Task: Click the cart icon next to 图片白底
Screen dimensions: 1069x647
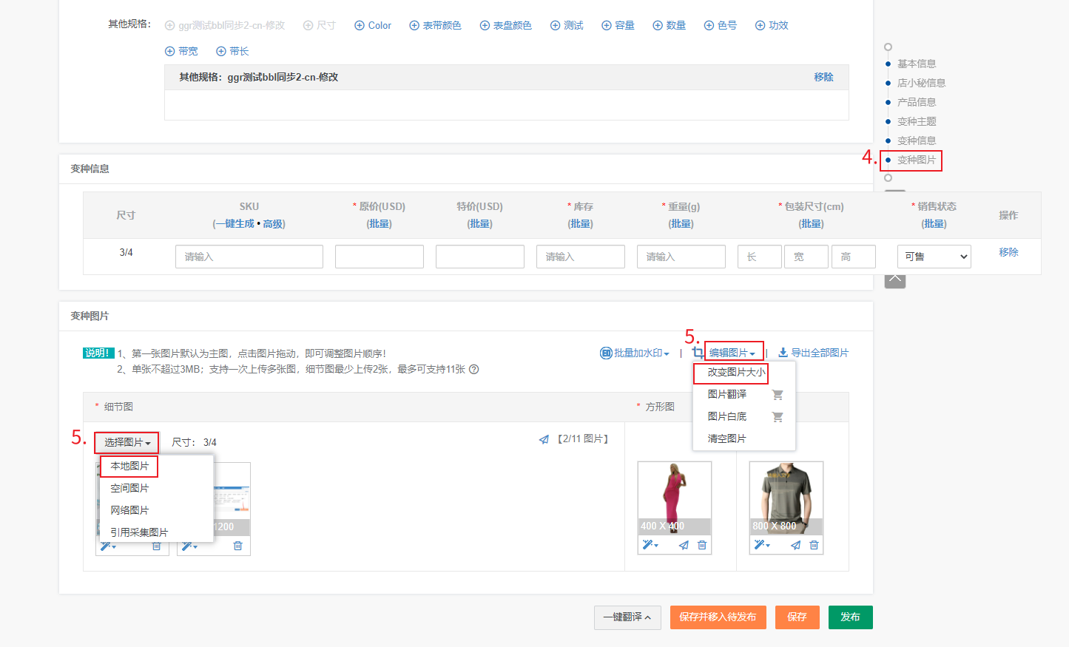Action: [x=778, y=417]
